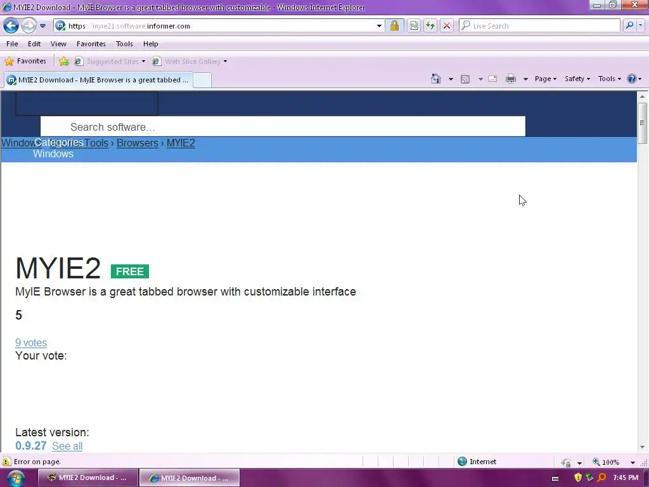Switch to first MYIE2 Download taskbar button
The height and width of the screenshot is (487, 649).
[87, 477]
